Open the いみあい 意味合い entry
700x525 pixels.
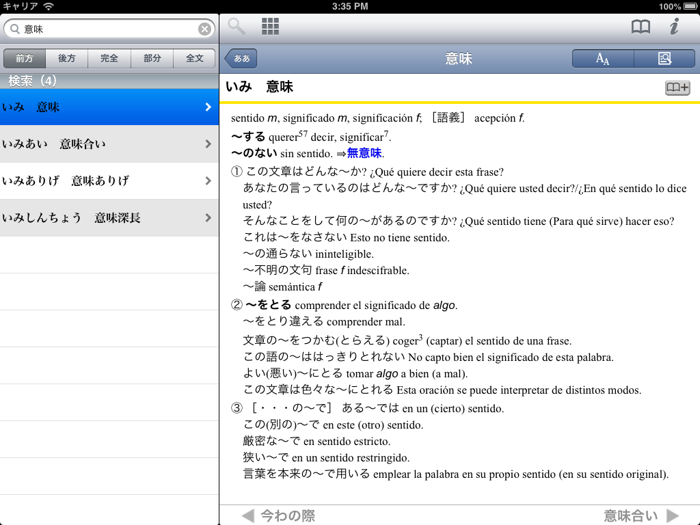click(109, 144)
